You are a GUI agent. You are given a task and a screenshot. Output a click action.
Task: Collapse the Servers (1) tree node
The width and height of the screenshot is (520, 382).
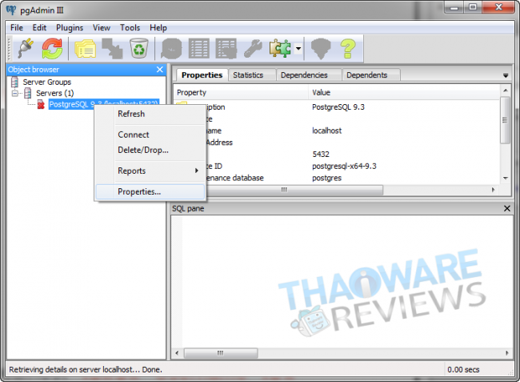pyautogui.click(x=15, y=93)
